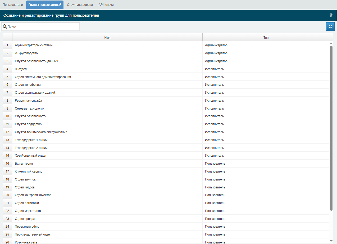The image size is (337, 244).
Task: Sort by Тип column header
Action: (266, 38)
